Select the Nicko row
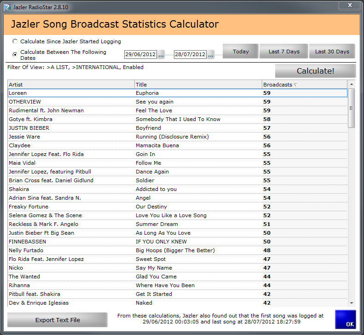The image size is (364, 335). coord(178,268)
